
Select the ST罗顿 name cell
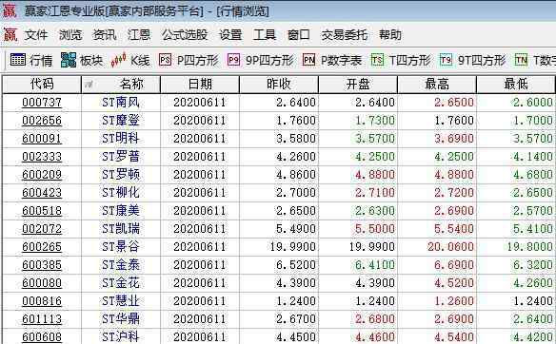pos(121,175)
